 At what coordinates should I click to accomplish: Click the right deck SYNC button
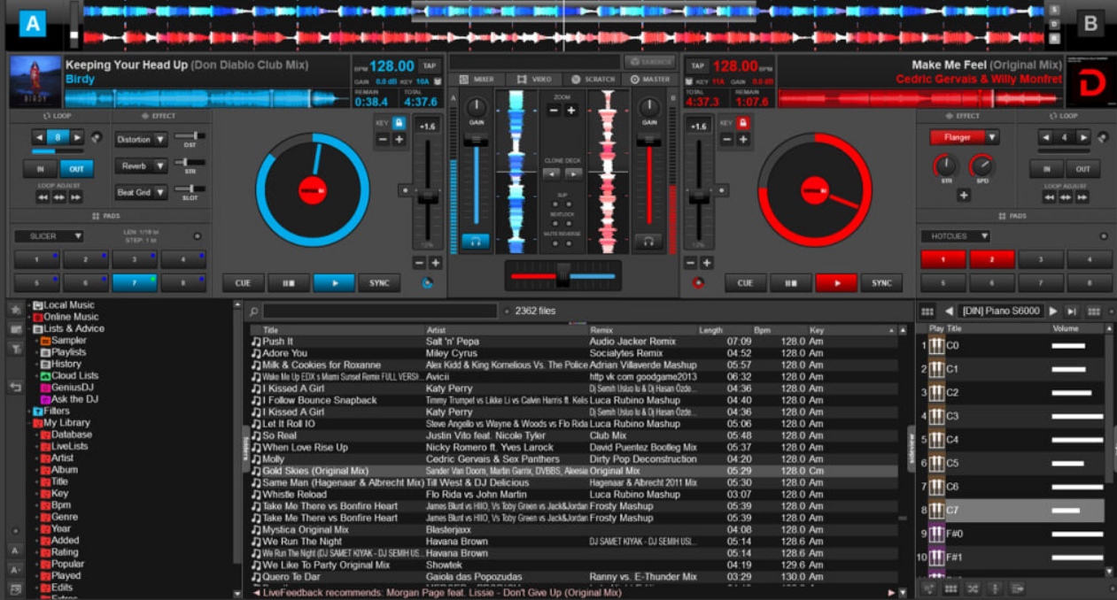point(881,283)
